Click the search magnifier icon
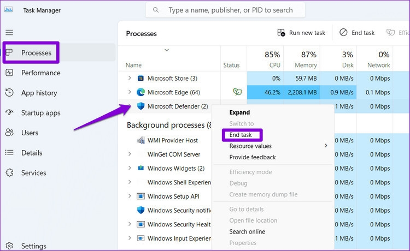410x251 pixels. click(156, 10)
